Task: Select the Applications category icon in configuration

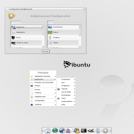Action: click(13, 32)
